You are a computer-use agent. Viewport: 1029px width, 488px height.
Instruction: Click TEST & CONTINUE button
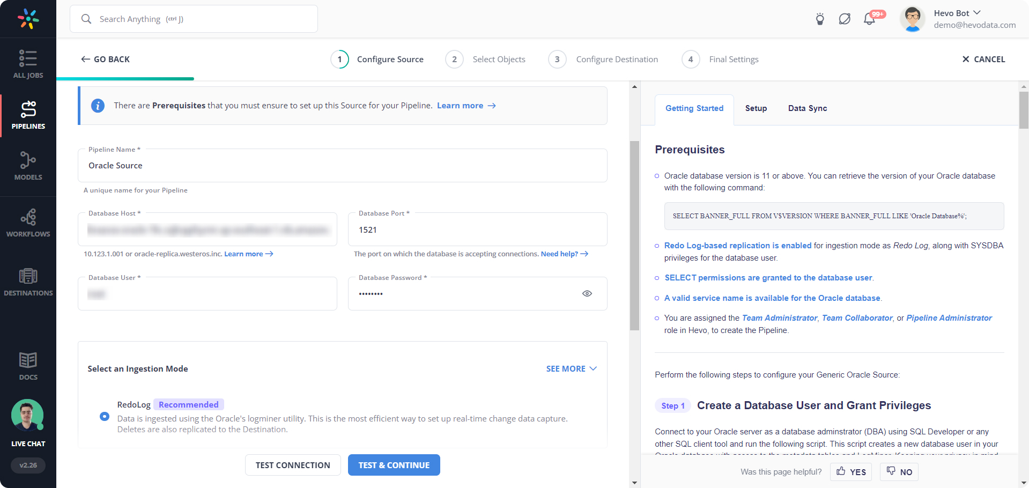394,465
